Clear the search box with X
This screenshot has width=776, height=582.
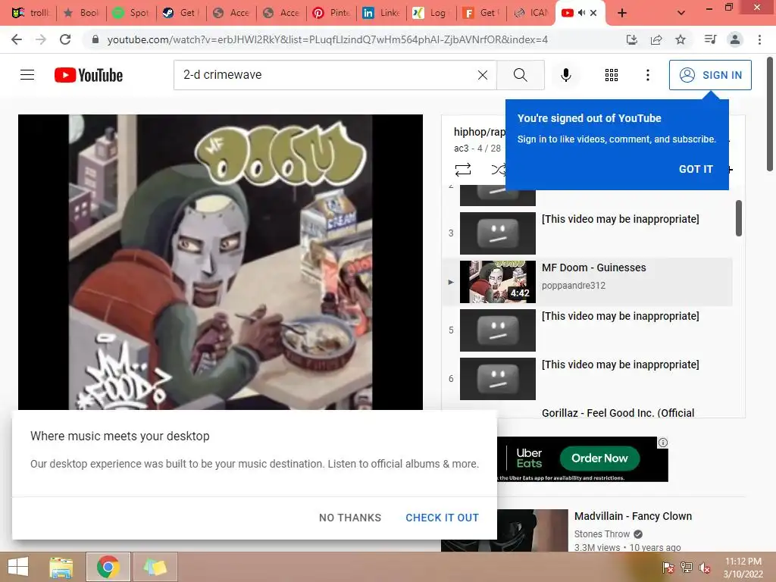point(483,75)
